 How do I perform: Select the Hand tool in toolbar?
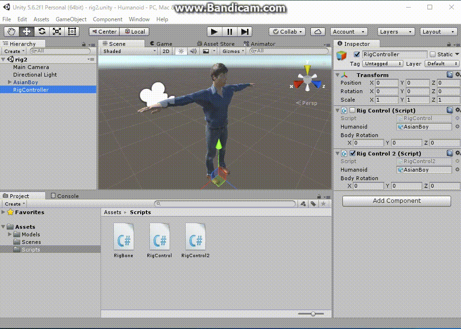pyautogui.click(x=12, y=32)
